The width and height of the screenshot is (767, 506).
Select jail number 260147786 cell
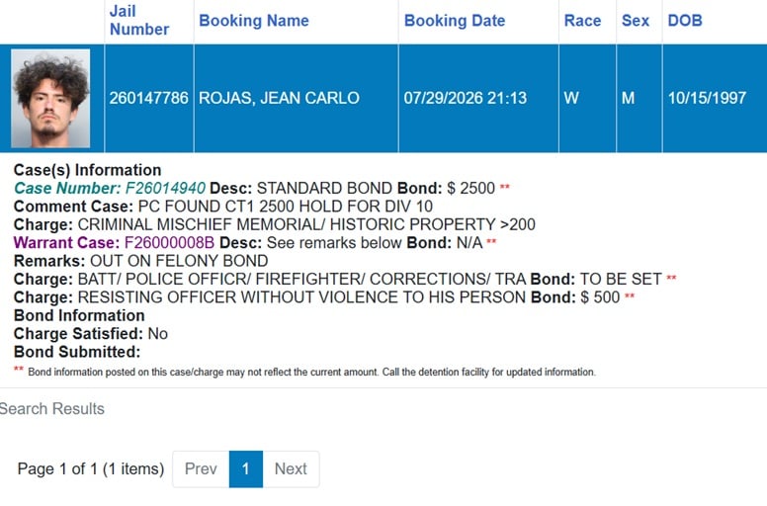148,98
